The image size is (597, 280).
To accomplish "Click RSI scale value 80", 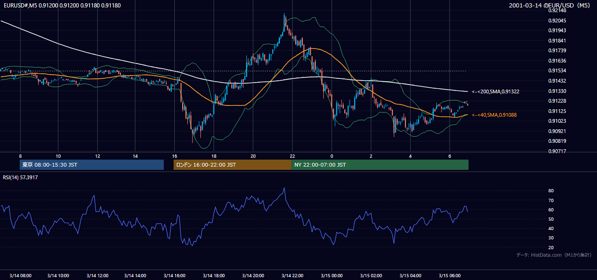I will 551,191.
